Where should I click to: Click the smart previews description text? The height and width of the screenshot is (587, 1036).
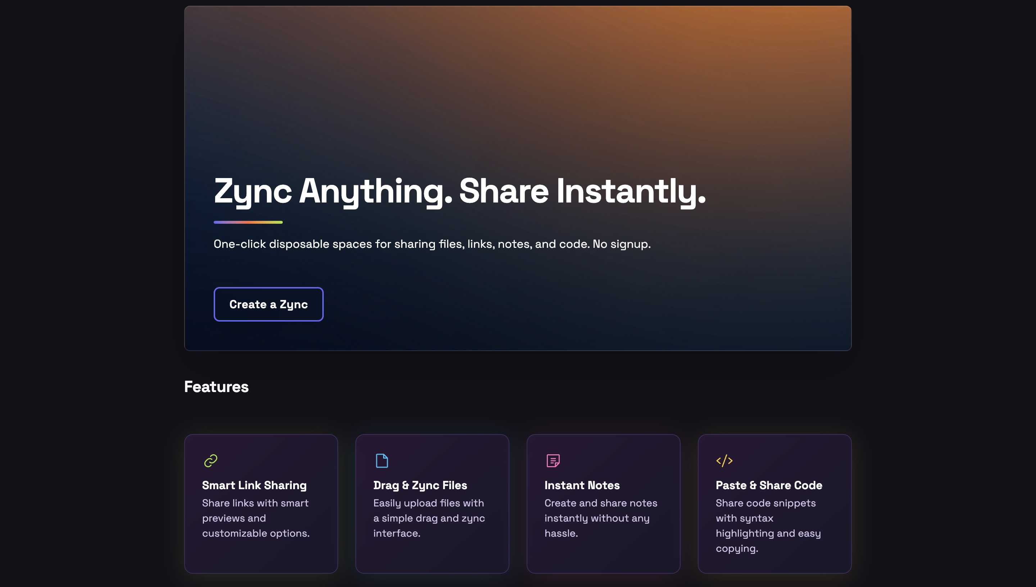[x=255, y=518]
